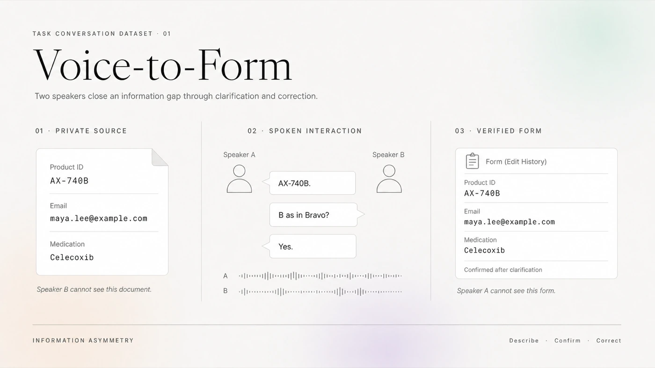Click Celecoxib in the private source document
The image size is (655, 368).
[72, 257]
